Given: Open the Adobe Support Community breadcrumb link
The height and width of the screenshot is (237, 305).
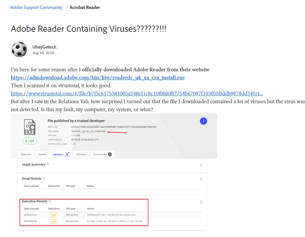Looking at the screenshot, I should pyautogui.click(x=36, y=7).
